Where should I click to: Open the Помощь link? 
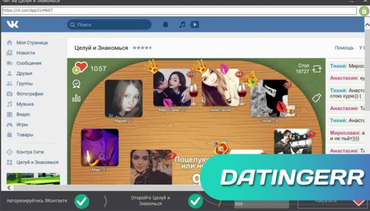click(x=344, y=47)
